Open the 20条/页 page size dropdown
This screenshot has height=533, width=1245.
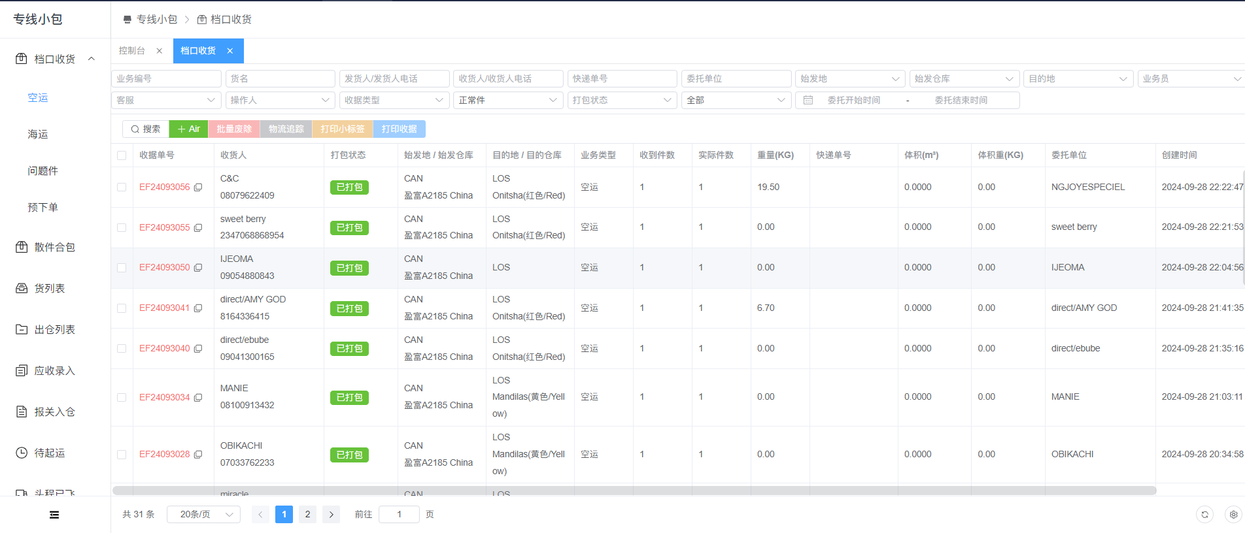coord(204,515)
